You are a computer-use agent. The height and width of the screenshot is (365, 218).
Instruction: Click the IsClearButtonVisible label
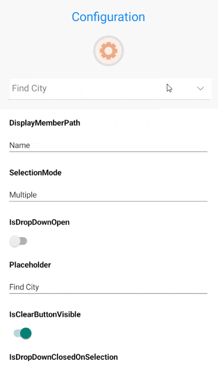pyautogui.click(x=45, y=314)
